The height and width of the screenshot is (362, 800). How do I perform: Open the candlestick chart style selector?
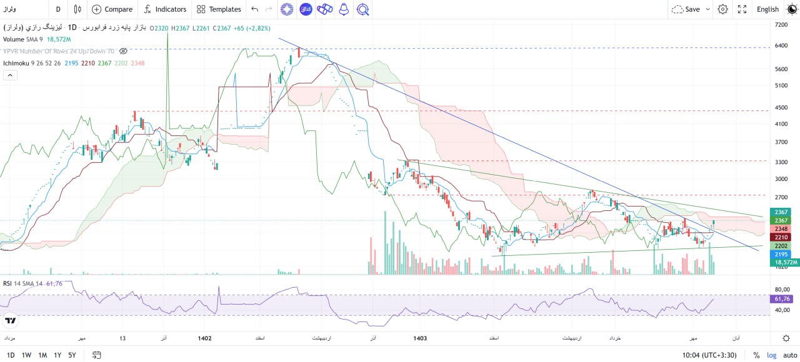coord(77,9)
